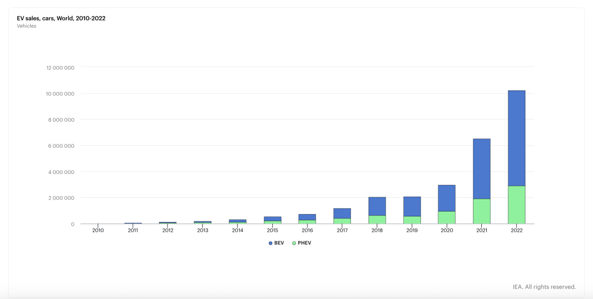Image resolution: width=593 pixels, height=299 pixels.
Task: Click the 0 value on the y-axis
Action: coord(72,224)
